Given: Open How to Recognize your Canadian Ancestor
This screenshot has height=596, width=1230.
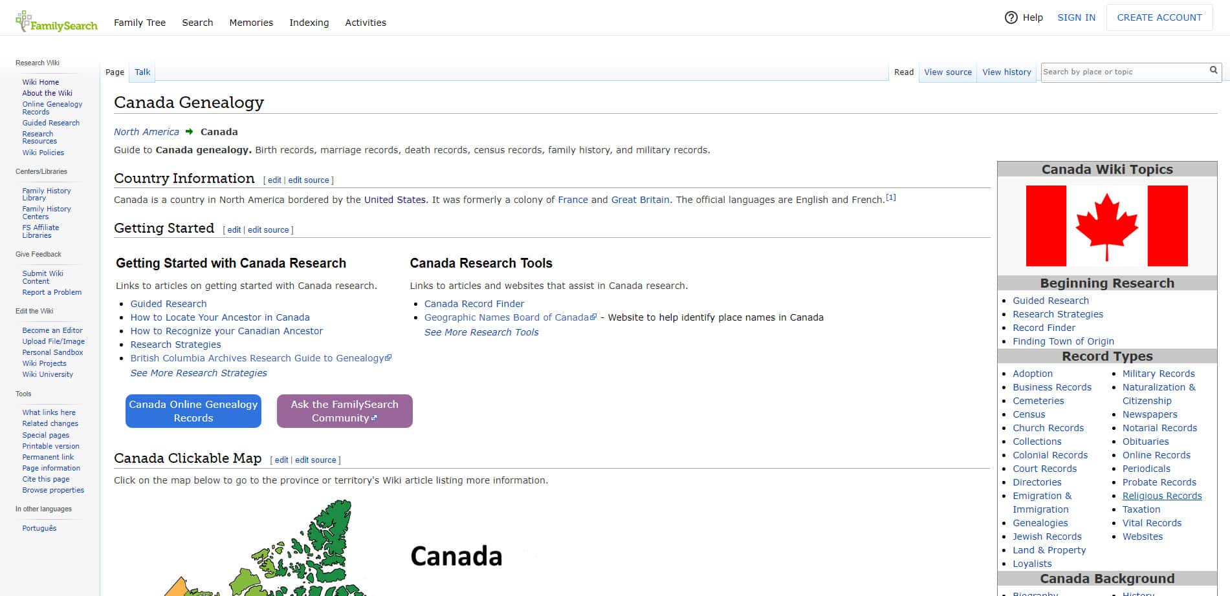Looking at the screenshot, I should (226, 331).
